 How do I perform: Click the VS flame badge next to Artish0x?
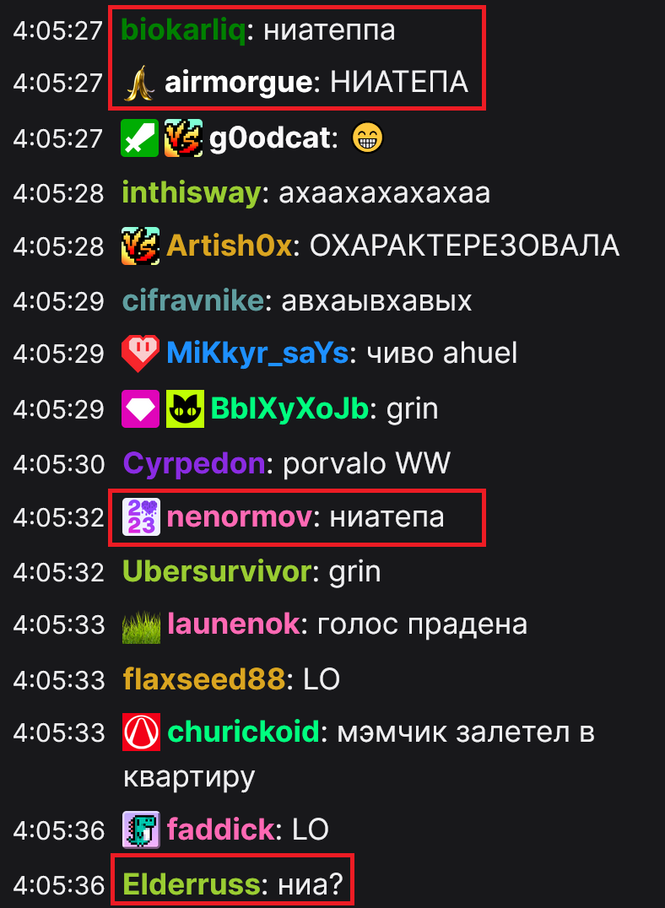[140, 246]
